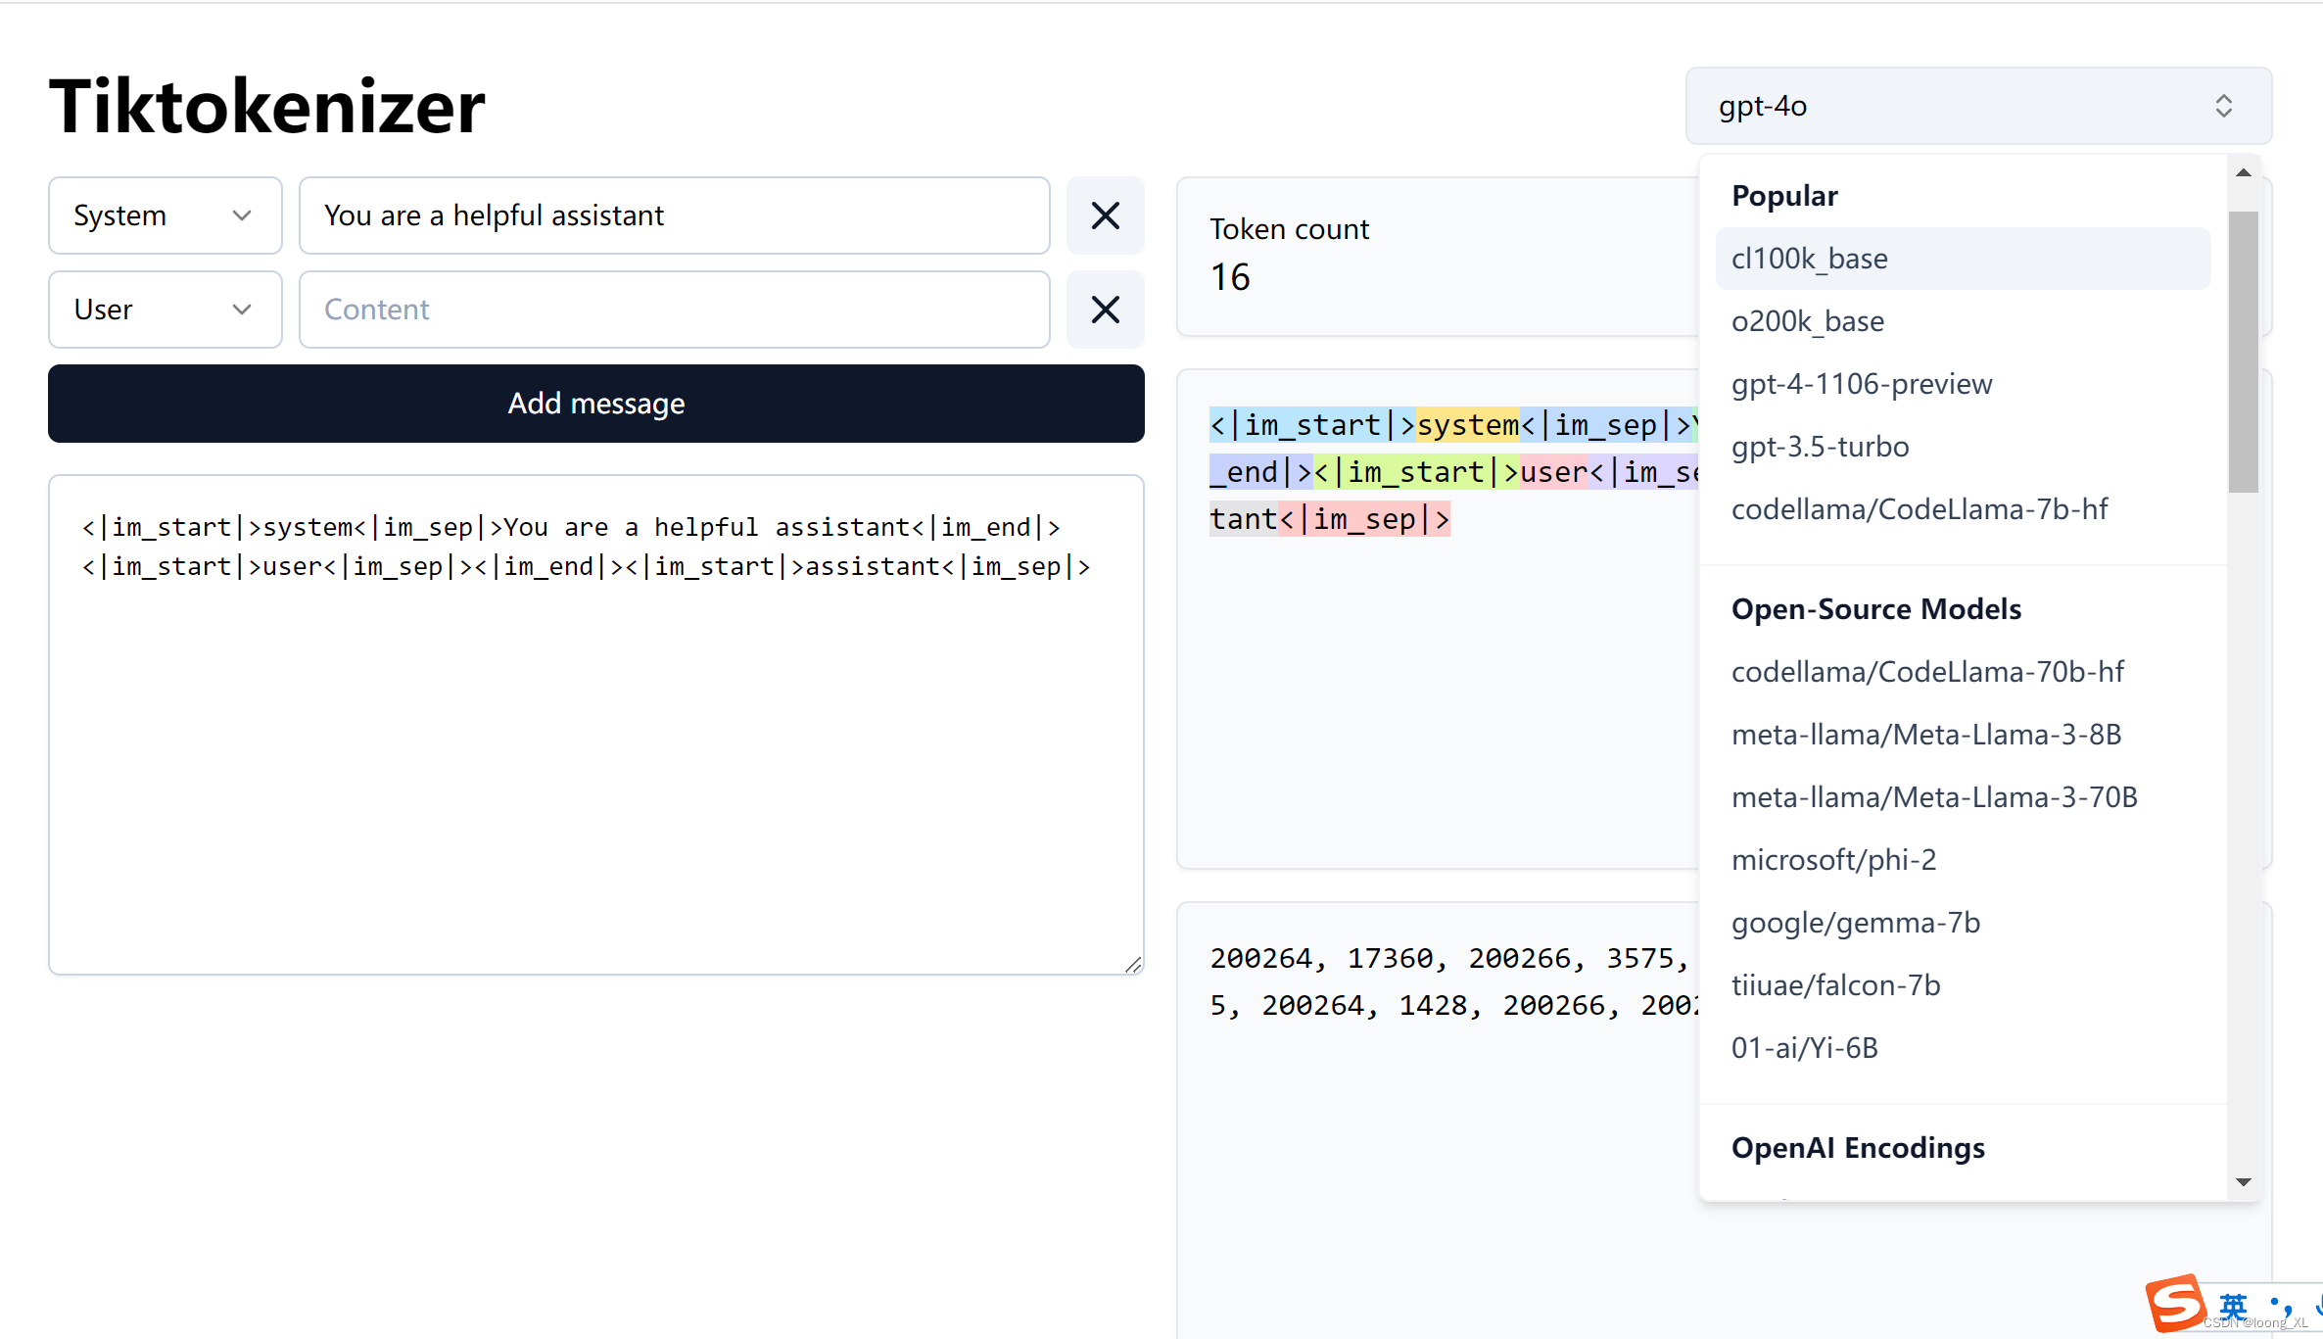Click the X icon on User message

(1106, 308)
